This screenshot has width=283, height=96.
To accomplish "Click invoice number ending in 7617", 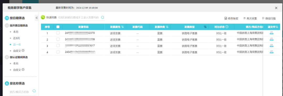I will click(x=80, y=45).
